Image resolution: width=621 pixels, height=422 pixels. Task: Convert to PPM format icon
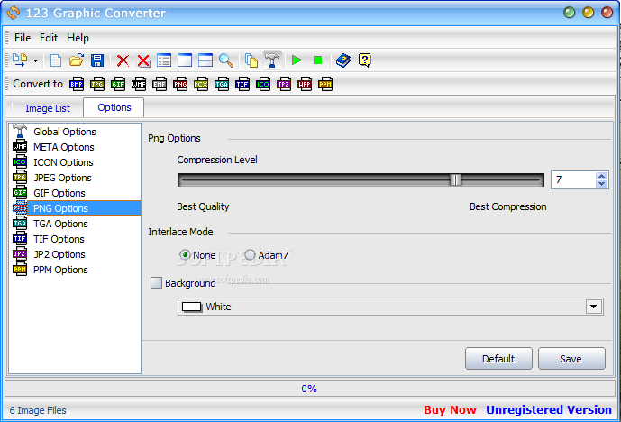(x=325, y=84)
